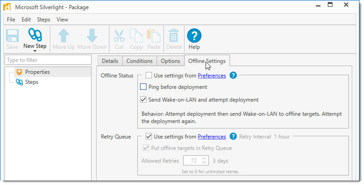
Task: Open the Help question mark icon
Action: (194, 36)
